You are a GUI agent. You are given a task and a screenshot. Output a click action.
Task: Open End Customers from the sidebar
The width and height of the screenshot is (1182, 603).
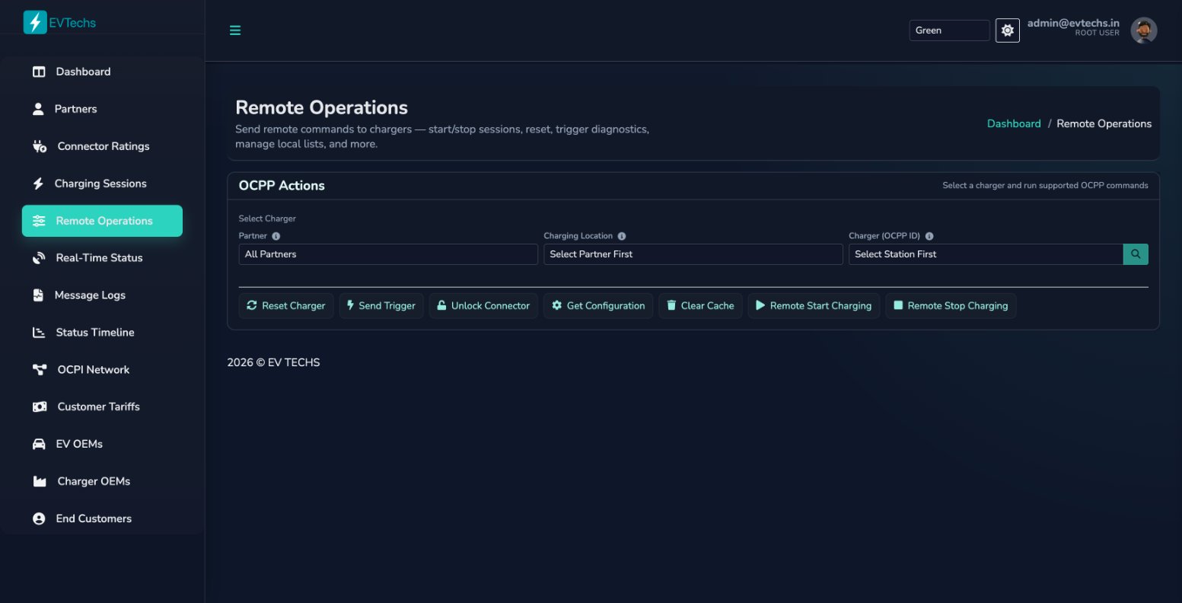[x=93, y=518]
